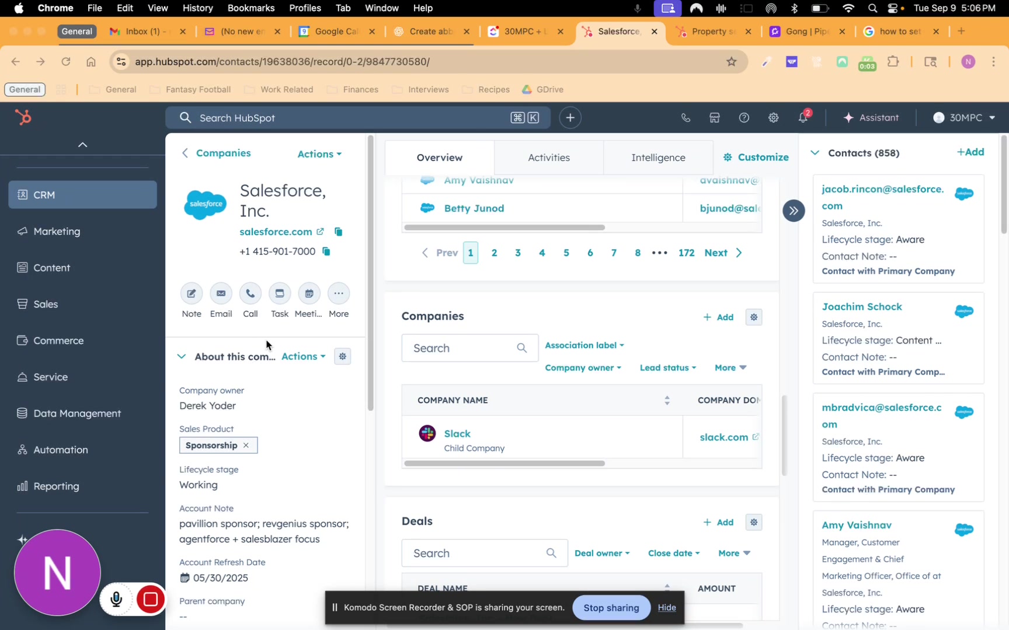
Task: Open the 30MPC account menu
Action: coord(964,118)
